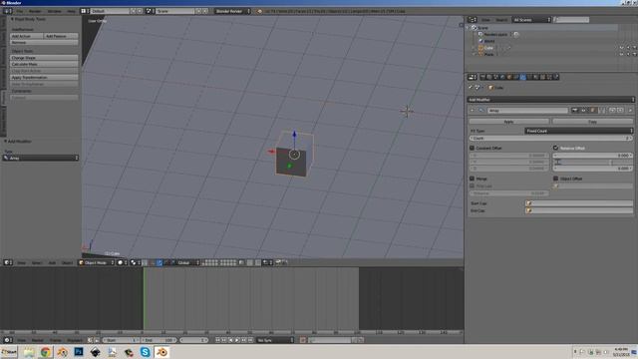Click the timeline End frame field
The height and width of the screenshot is (359, 638).
click(159, 340)
